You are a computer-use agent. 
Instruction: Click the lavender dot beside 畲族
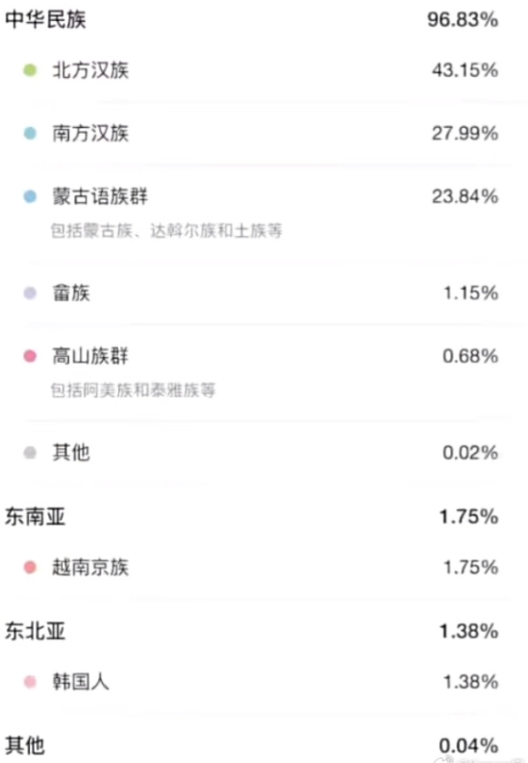point(30,292)
